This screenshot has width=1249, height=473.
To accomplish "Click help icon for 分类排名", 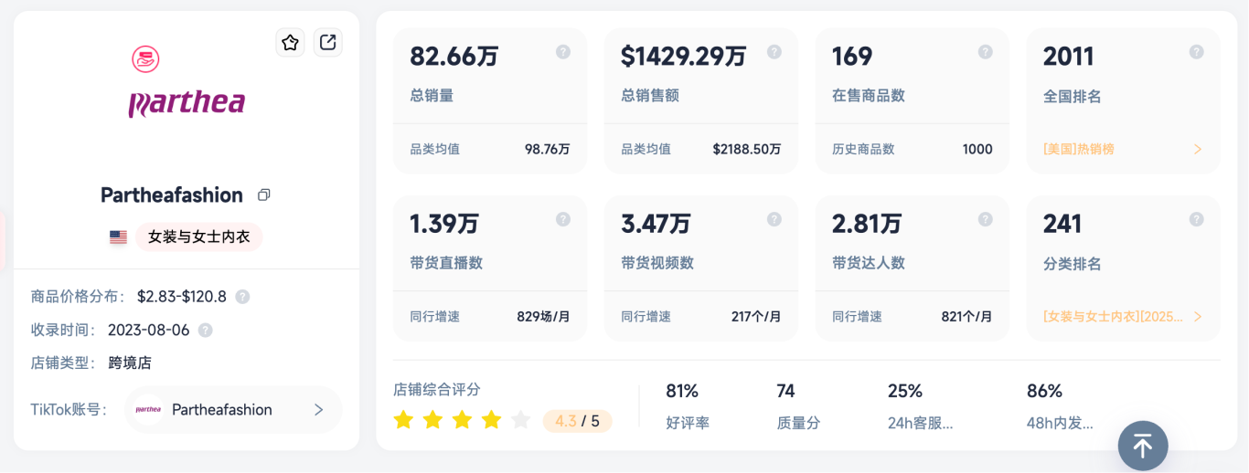I will 1197,219.
